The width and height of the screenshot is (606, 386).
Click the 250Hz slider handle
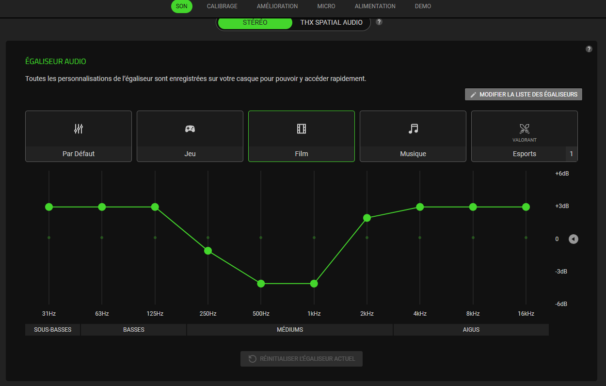click(208, 251)
